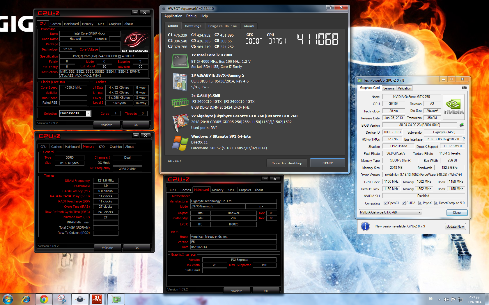The width and height of the screenshot is (489, 305).
Task: Click the AB7461 code in Aquamark
Action: (x=174, y=161)
